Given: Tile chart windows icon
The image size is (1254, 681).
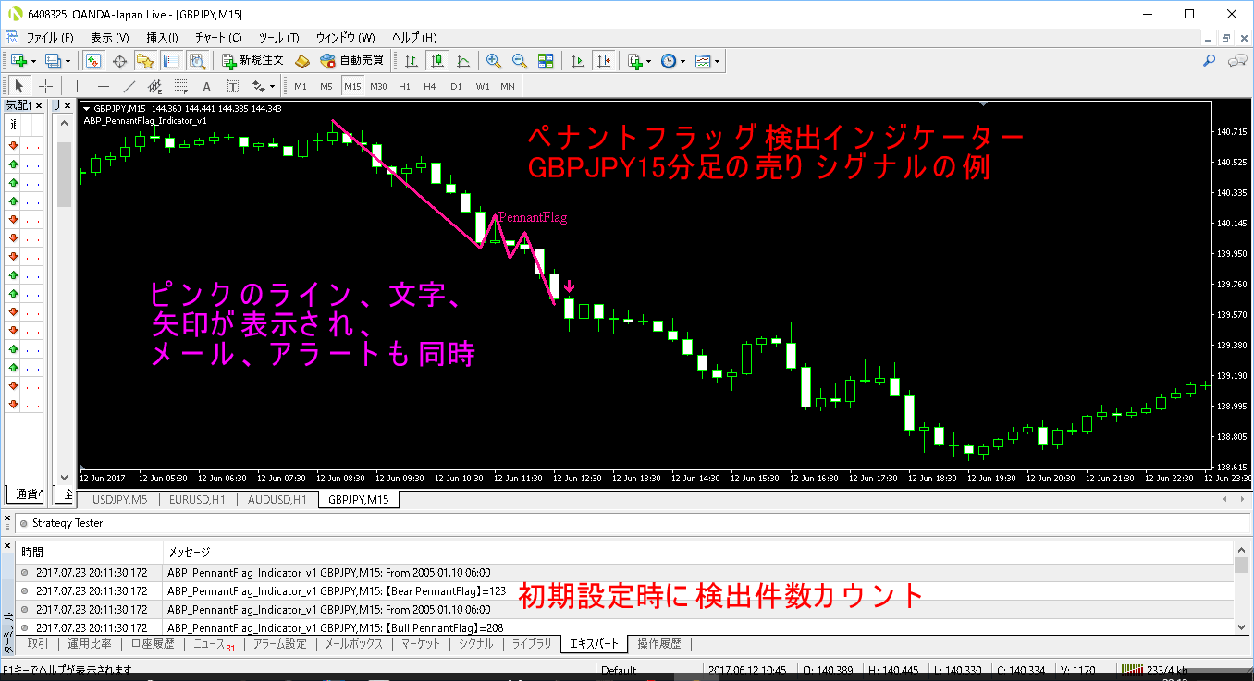Looking at the screenshot, I should pyautogui.click(x=546, y=61).
